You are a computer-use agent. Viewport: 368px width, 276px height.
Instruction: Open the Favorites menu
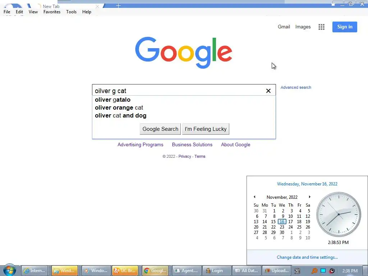pyautogui.click(x=52, y=12)
